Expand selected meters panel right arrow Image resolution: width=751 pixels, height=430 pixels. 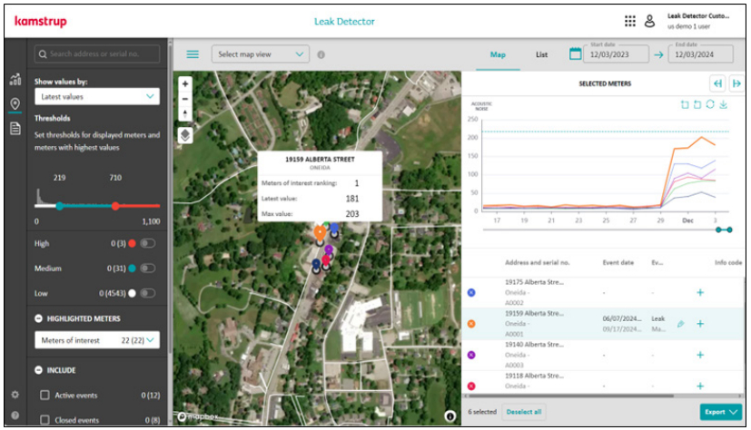[x=736, y=83]
